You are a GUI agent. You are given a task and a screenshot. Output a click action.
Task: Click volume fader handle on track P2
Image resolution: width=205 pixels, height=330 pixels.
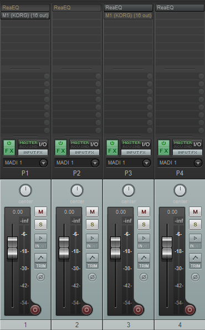coord(64,248)
